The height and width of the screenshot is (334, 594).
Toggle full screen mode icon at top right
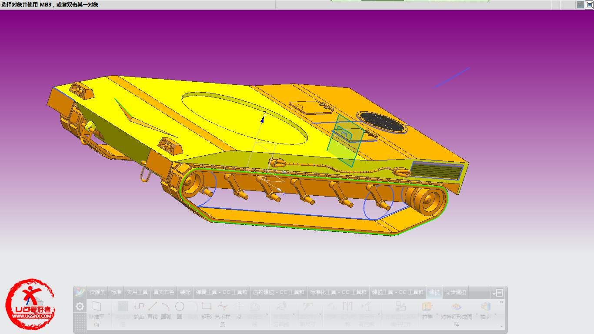[x=589, y=5]
